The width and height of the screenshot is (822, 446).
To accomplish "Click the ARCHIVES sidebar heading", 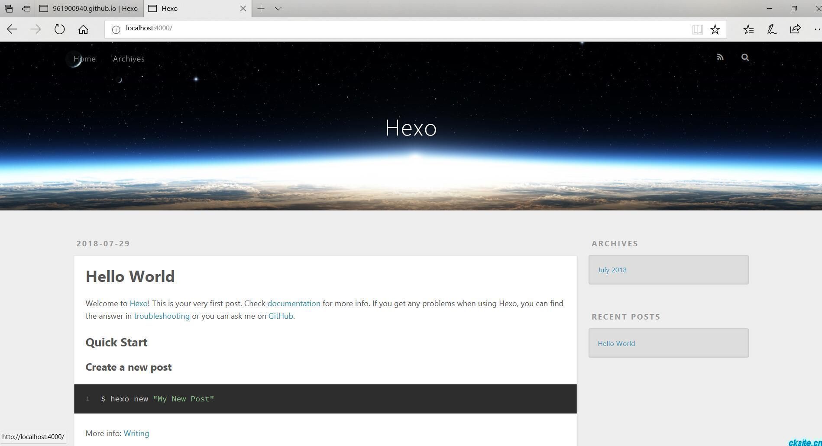I will [x=615, y=243].
